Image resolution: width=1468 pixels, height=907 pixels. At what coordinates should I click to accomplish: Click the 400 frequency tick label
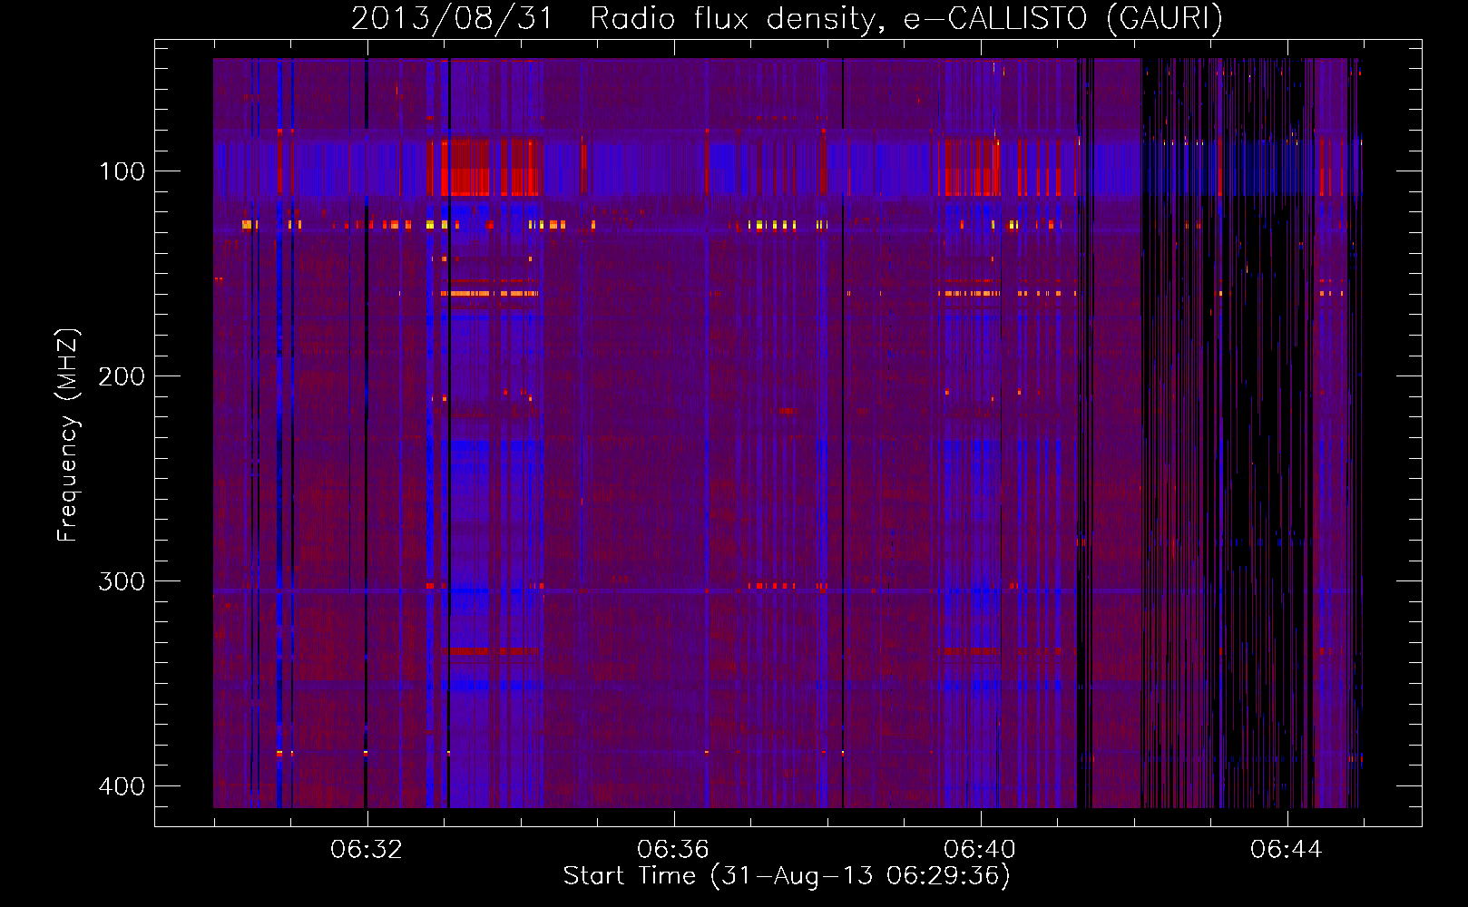(122, 786)
